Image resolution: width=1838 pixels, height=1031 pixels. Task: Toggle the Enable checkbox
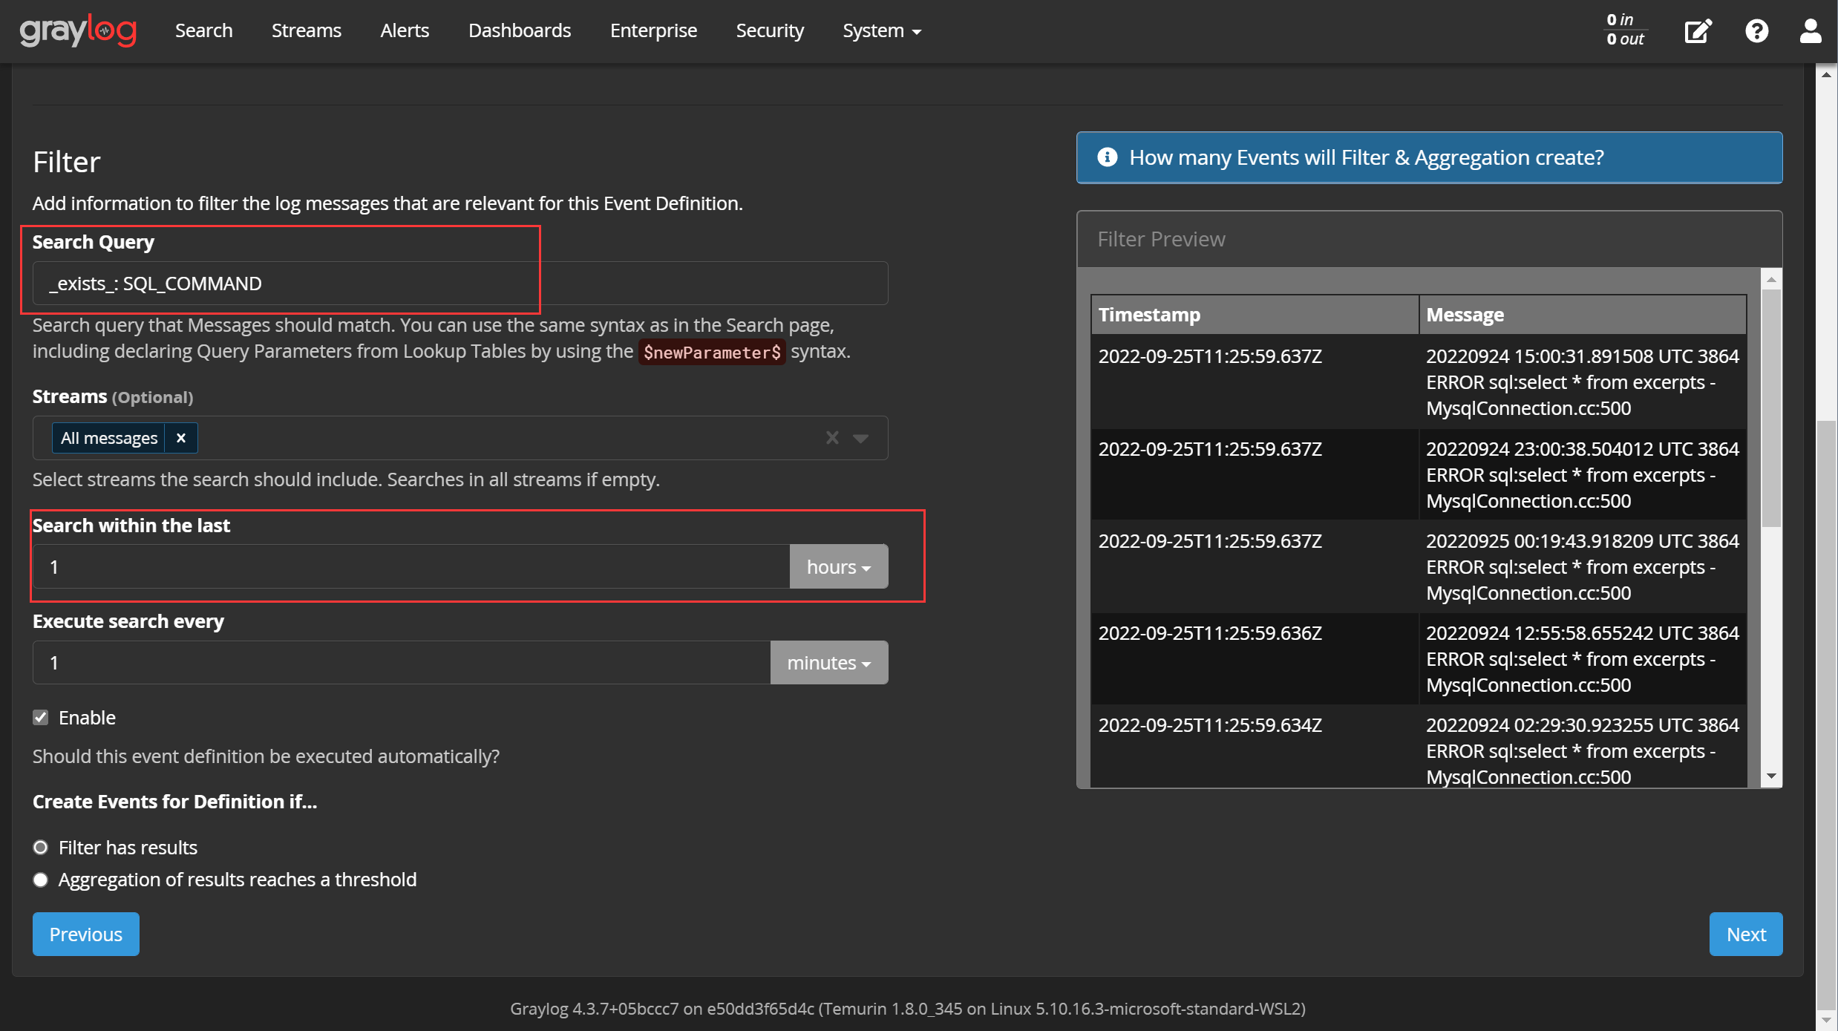click(x=41, y=718)
